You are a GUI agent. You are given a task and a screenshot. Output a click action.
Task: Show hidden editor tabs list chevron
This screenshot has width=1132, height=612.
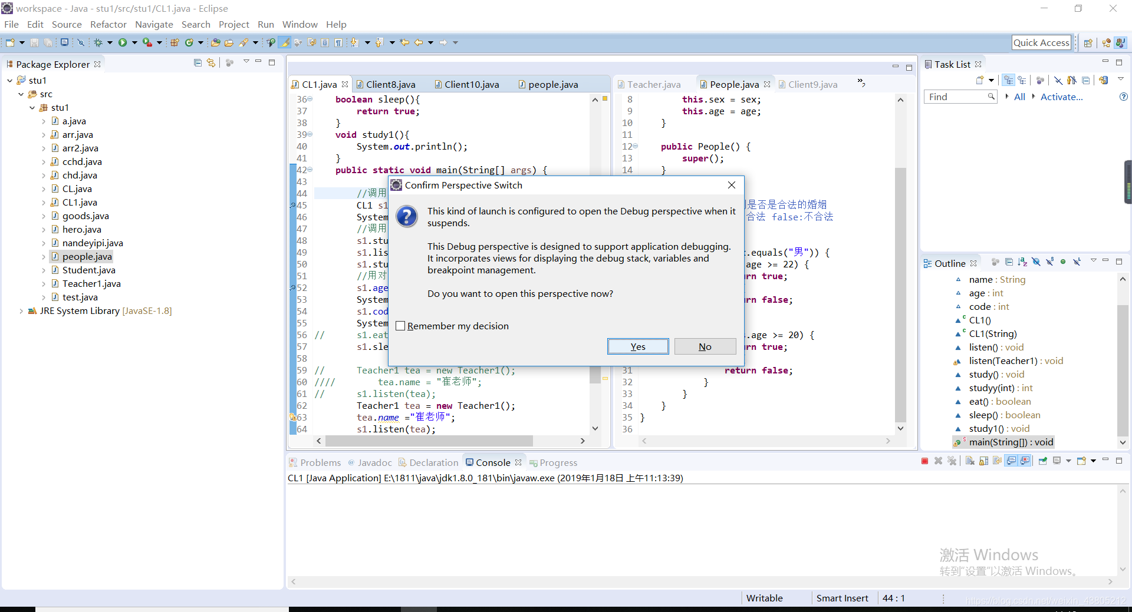tap(861, 83)
